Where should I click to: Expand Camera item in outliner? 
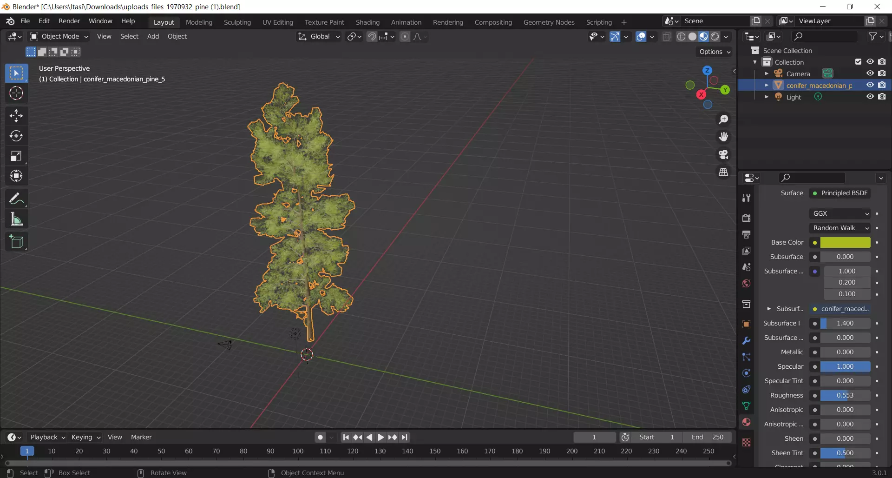[767, 73]
